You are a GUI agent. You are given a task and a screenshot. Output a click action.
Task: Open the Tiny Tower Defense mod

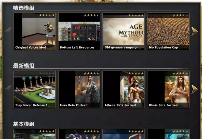[35, 89]
